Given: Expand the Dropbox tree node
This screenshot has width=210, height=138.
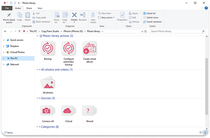Looking at the screenshot, I should 4,46.
